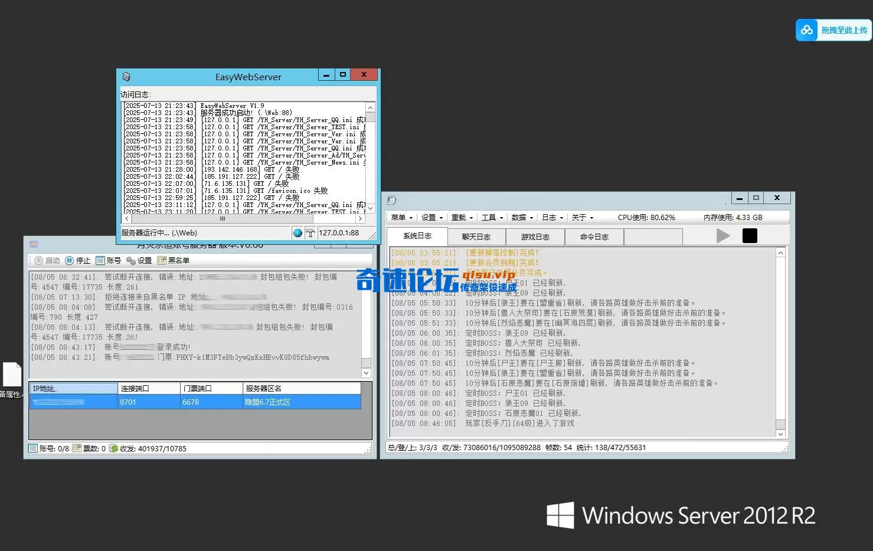Click the GET /favicon.ico 失败 log line
The image size is (873, 551).
(225, 191)
